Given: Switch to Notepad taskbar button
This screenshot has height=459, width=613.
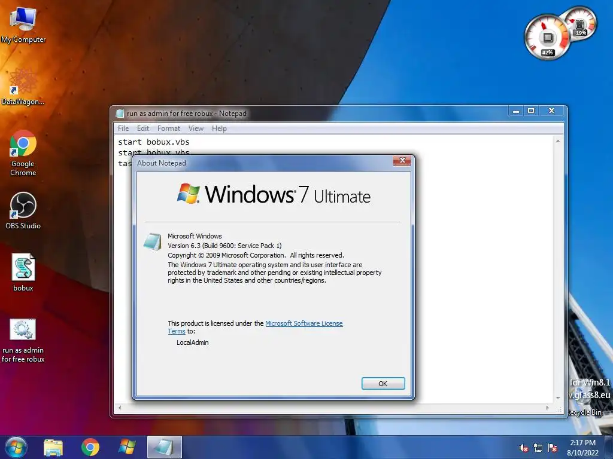Looking at the screenshot, I should [x=164, y=447].
